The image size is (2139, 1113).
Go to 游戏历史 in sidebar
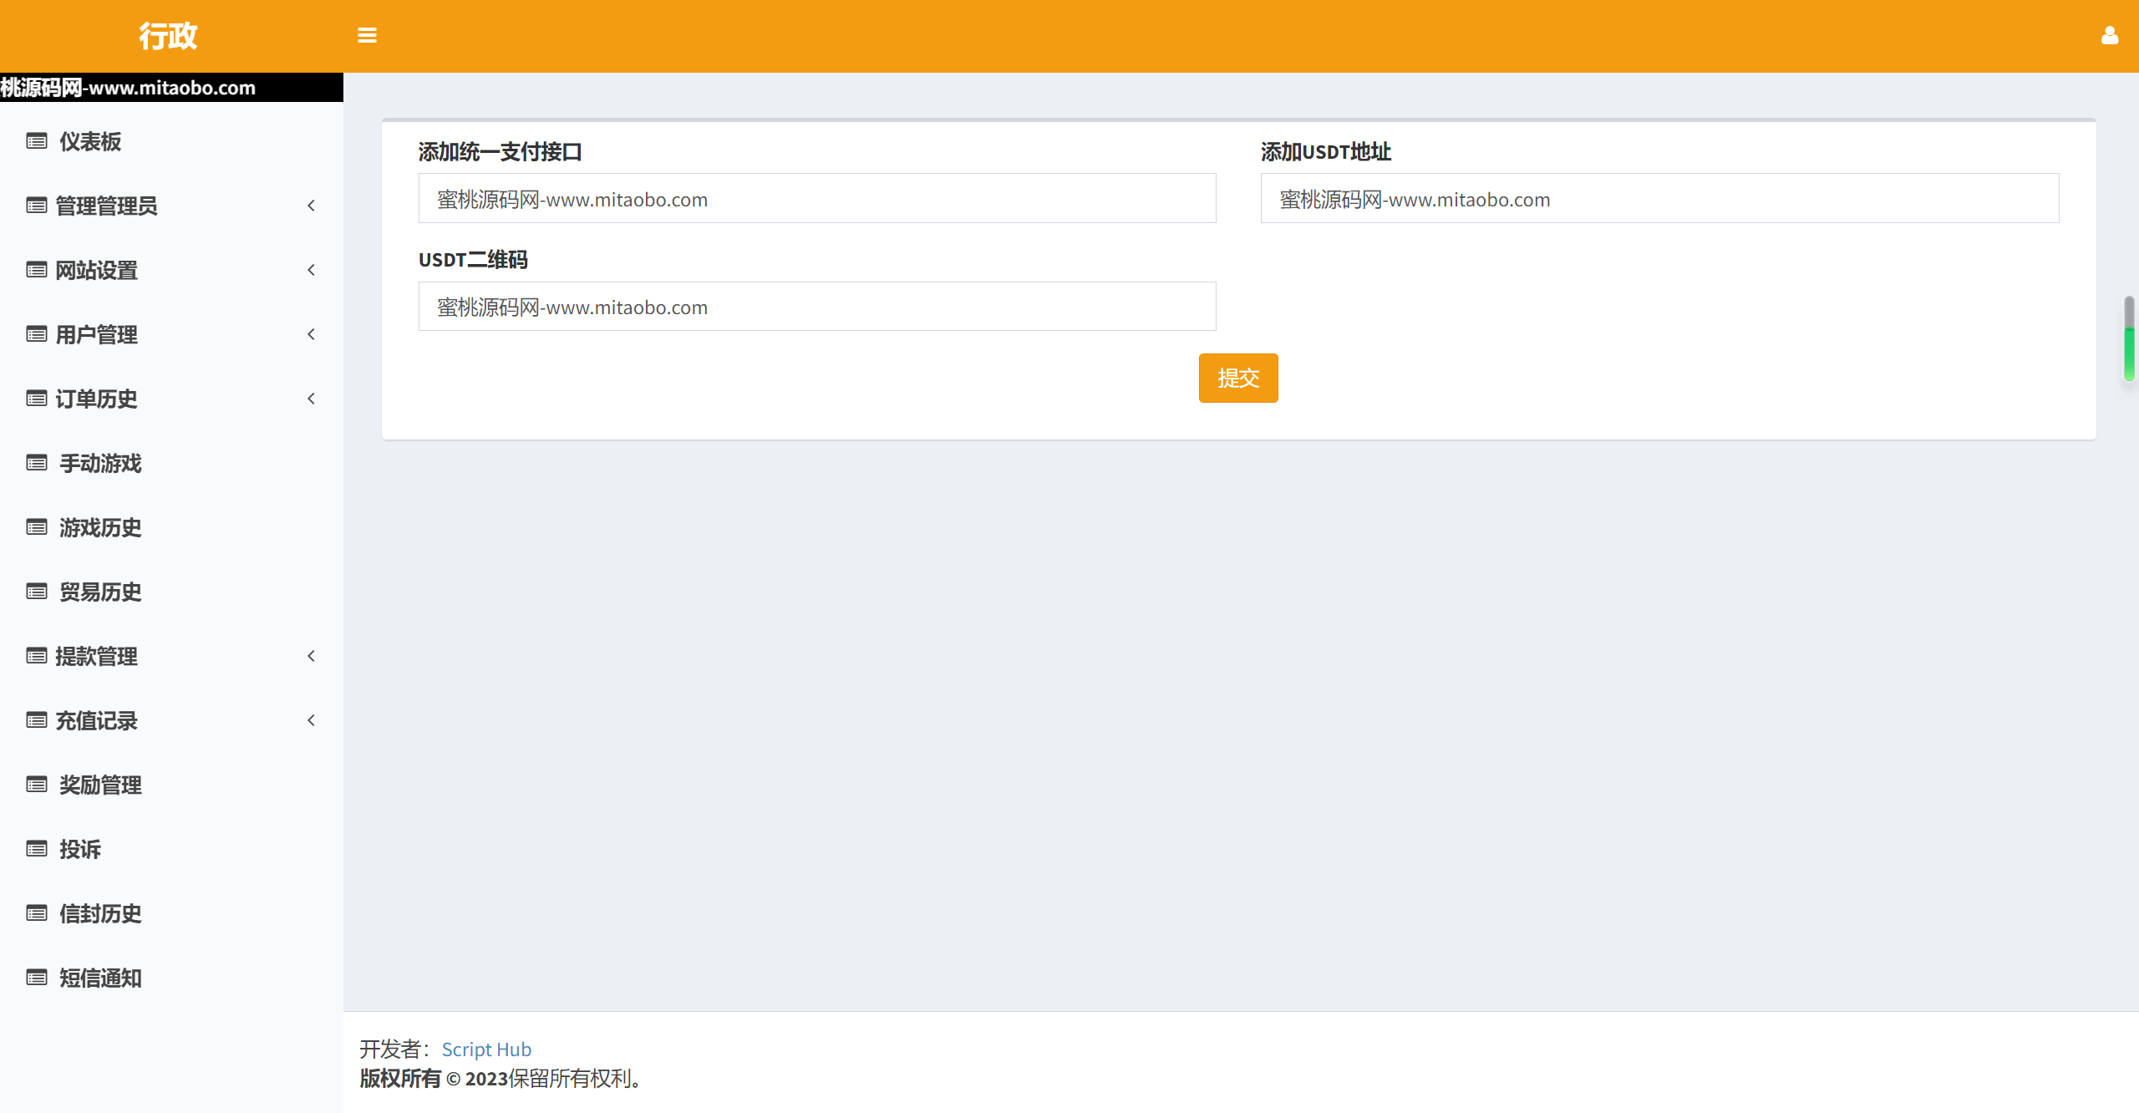(x=171, y=527)
